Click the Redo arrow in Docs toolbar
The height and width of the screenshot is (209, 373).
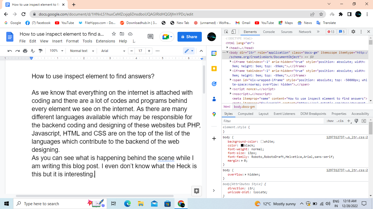(17, 51)
